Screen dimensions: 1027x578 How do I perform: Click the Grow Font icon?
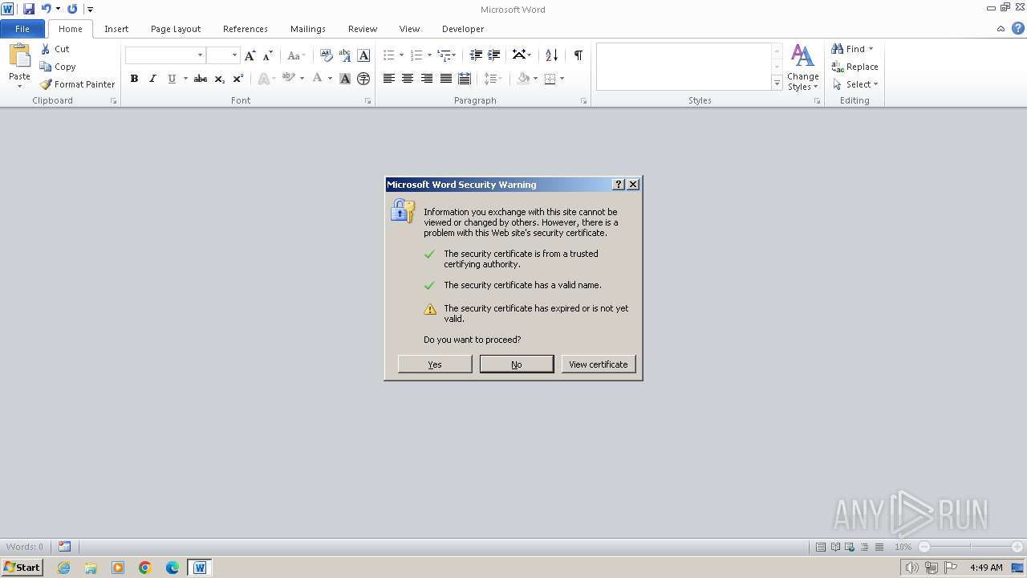[250, 55]
